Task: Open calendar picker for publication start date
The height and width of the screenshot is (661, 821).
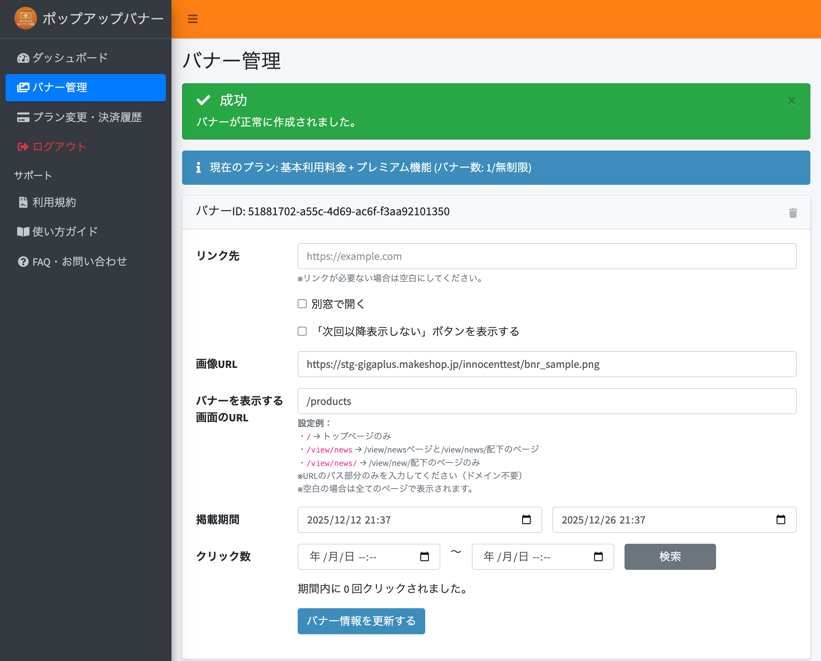Action: click(x=526, y=519)
